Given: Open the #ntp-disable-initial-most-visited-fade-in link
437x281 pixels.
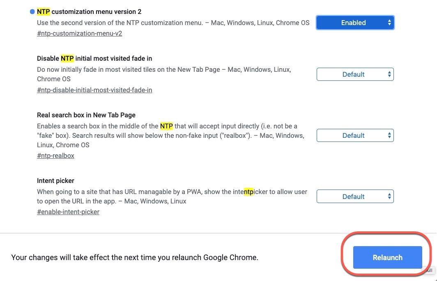Looking at the screenshot, I should [x=94, y=90].
